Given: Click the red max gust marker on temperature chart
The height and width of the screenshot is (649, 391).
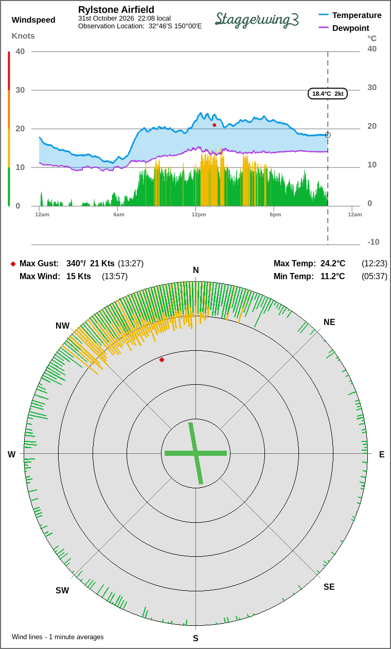Looking at the screenshot, I should pyautogui.click(x=215, y=125).
